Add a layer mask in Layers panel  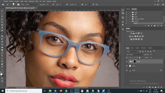pos(150,87)
